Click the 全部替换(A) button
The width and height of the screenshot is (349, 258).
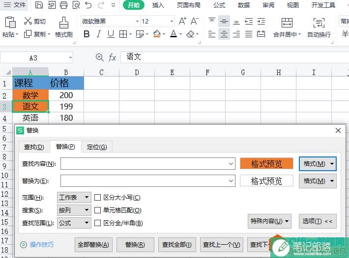(x=93, y=245)
